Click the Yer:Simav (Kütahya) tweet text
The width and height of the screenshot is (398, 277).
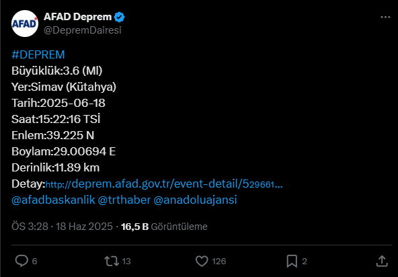64,87
